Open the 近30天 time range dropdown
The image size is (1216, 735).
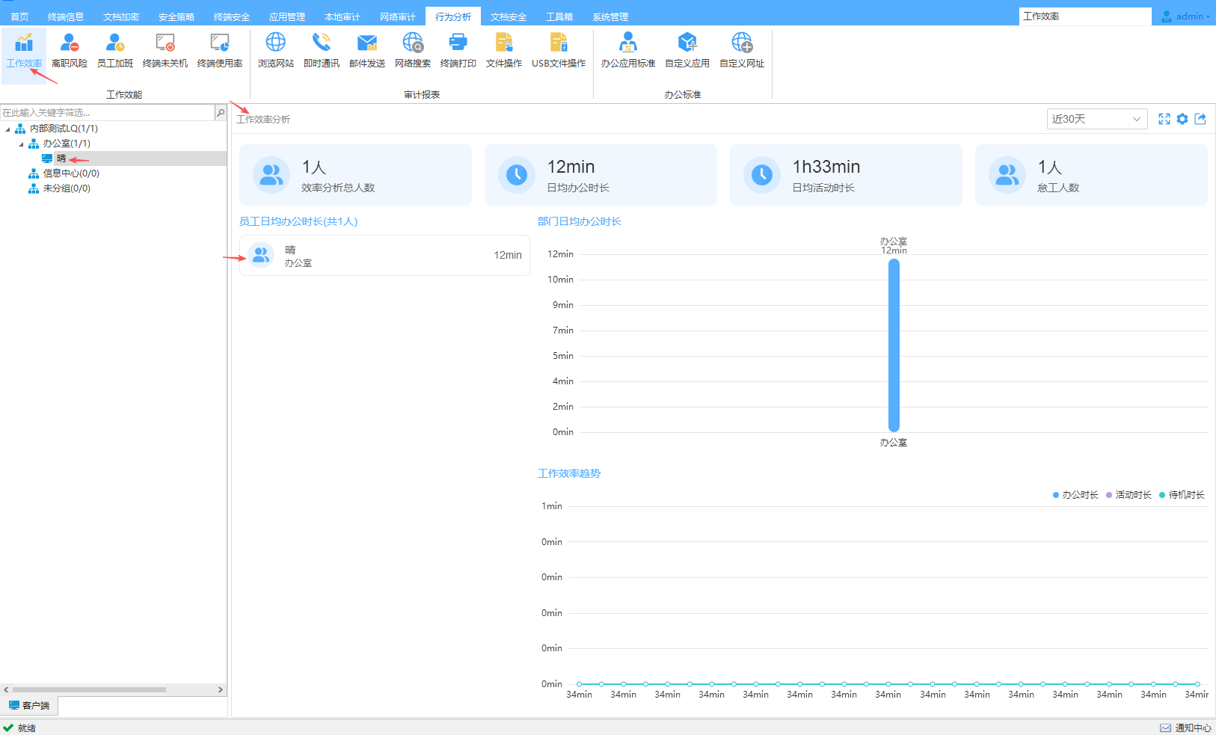point(1096,119)
